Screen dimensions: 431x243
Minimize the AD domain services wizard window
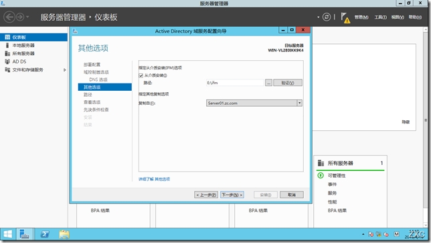click(283, 30)
